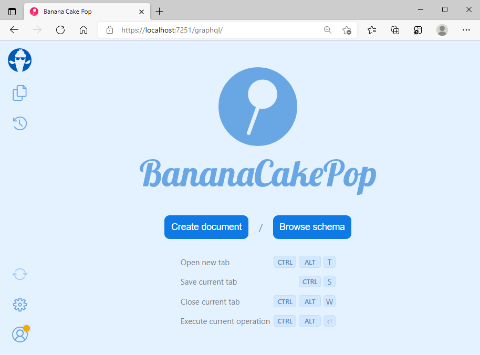Open the History panel icon
The height and width of the screenshot is (355, 480).
20,123
